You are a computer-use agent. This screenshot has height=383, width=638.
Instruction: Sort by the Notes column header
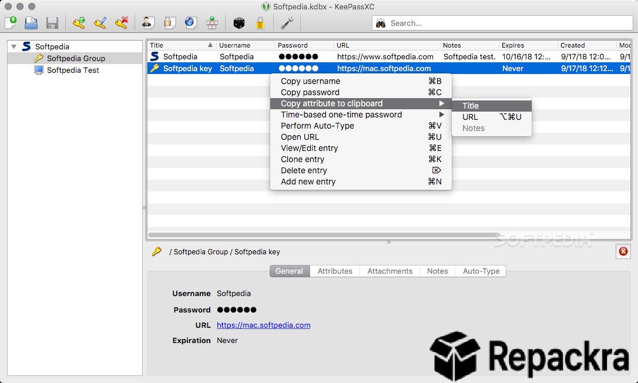(469, 45)
